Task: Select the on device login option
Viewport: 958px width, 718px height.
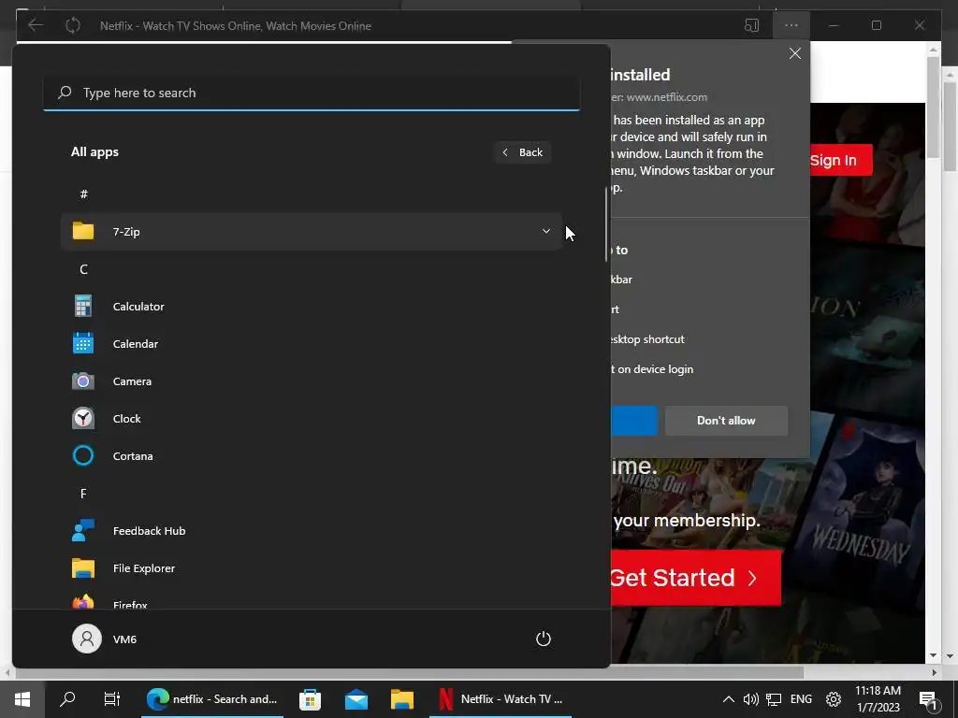Action: (x=652, y=369)
